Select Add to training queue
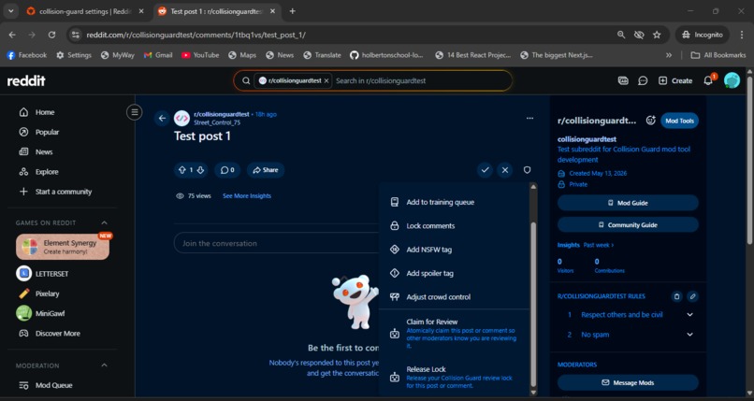This screenshot has width=754, height=401. click(455, 202)
